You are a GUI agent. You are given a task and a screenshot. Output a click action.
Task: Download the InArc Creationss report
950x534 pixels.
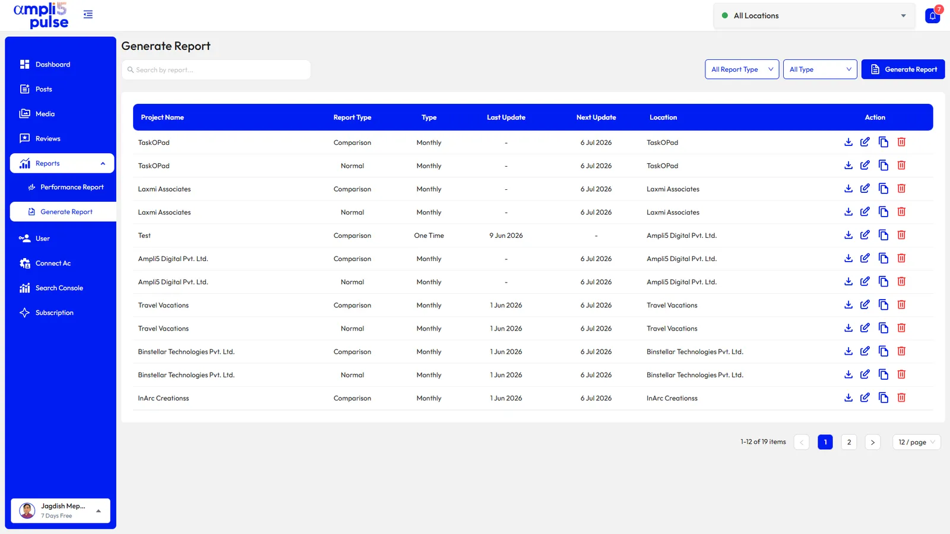848,398
